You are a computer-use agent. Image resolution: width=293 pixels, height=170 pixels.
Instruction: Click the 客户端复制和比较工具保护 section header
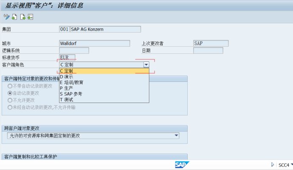point(95,157)
